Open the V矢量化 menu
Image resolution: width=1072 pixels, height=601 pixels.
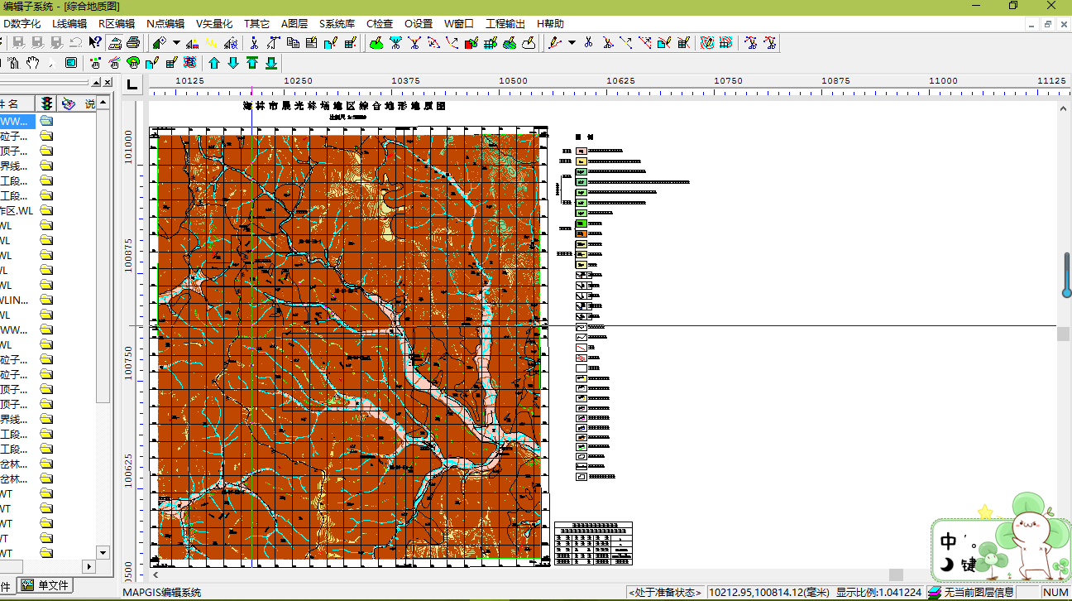coord(214,24)
